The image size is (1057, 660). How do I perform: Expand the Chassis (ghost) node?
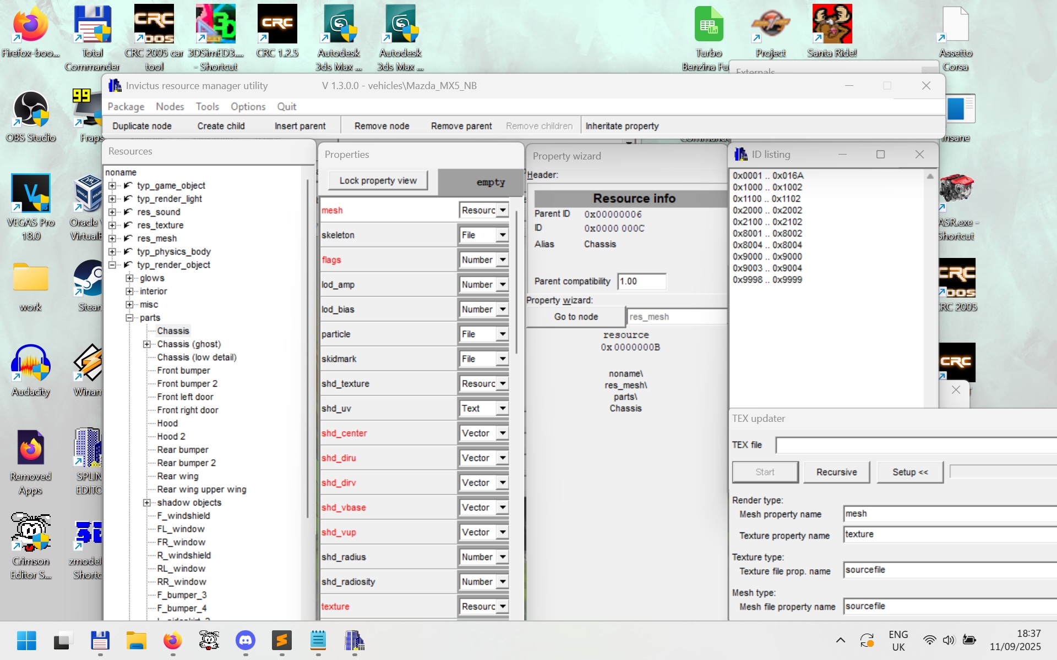(147, 344)
